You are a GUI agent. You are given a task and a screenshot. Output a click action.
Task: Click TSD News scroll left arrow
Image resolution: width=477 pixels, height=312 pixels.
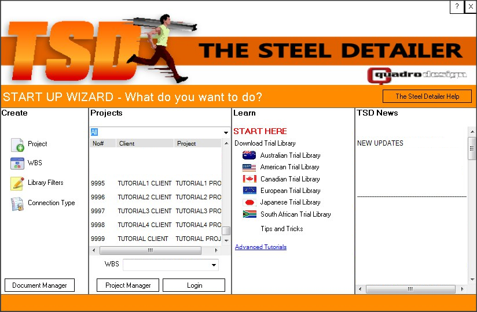coord(360,289)
